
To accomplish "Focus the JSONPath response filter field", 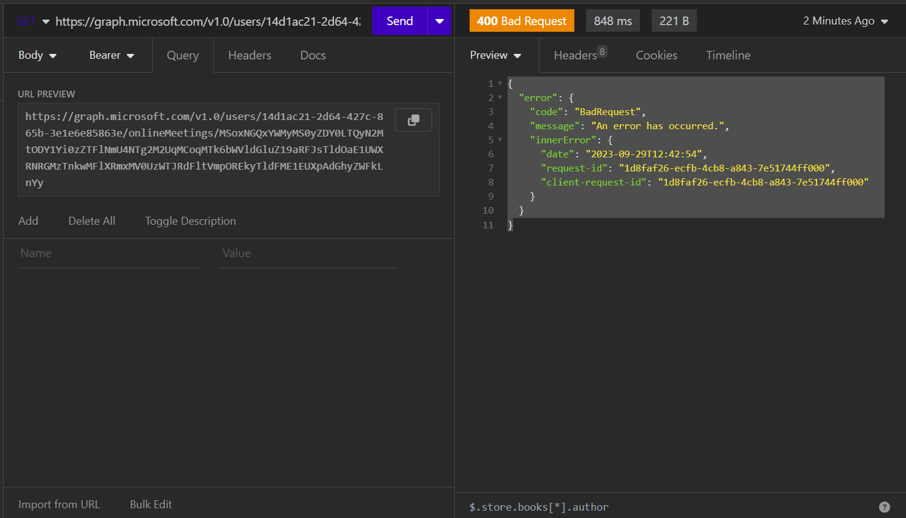I will click(668, 507).
